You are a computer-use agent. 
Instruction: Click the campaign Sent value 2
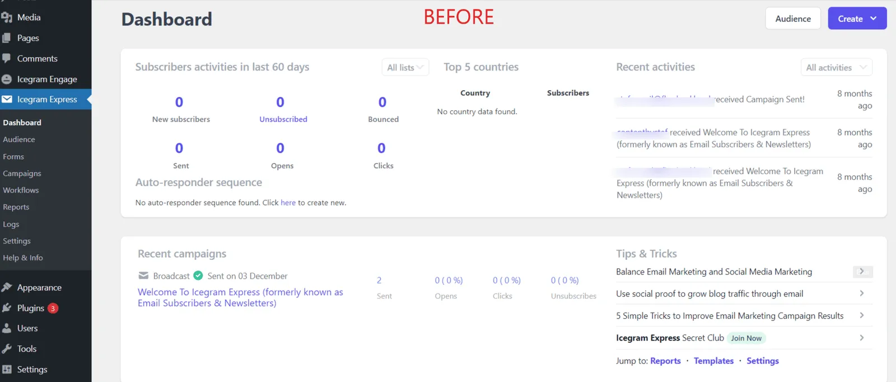pos(379,280)
